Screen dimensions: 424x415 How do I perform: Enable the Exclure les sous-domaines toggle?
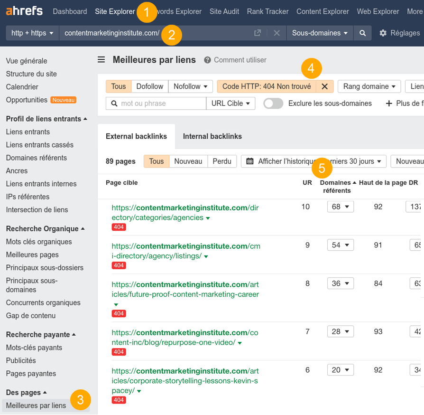273,103
